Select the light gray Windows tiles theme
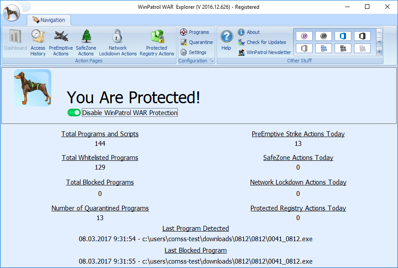The height and width of the screenshot is (268, 398). (x=362, y=48)
